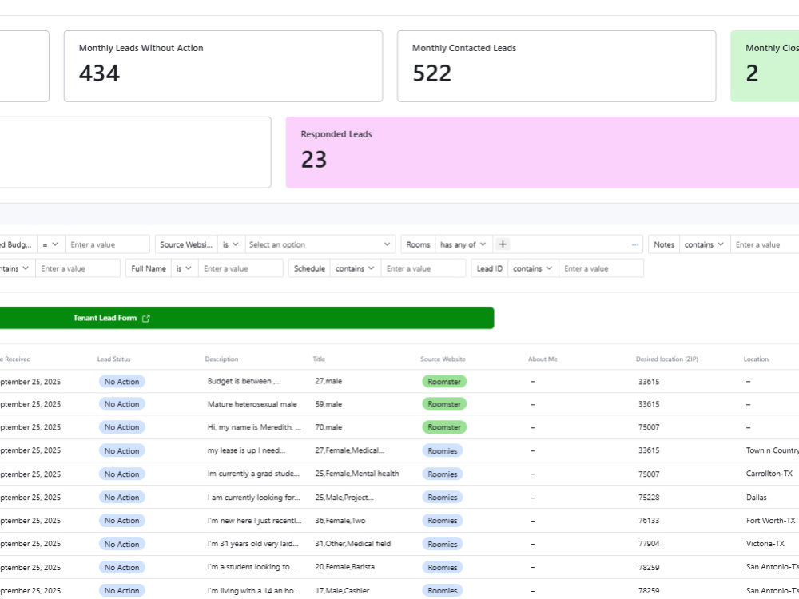
Task: Select the Monthly Contacted Leads card
Action: [x=556, y=66]
